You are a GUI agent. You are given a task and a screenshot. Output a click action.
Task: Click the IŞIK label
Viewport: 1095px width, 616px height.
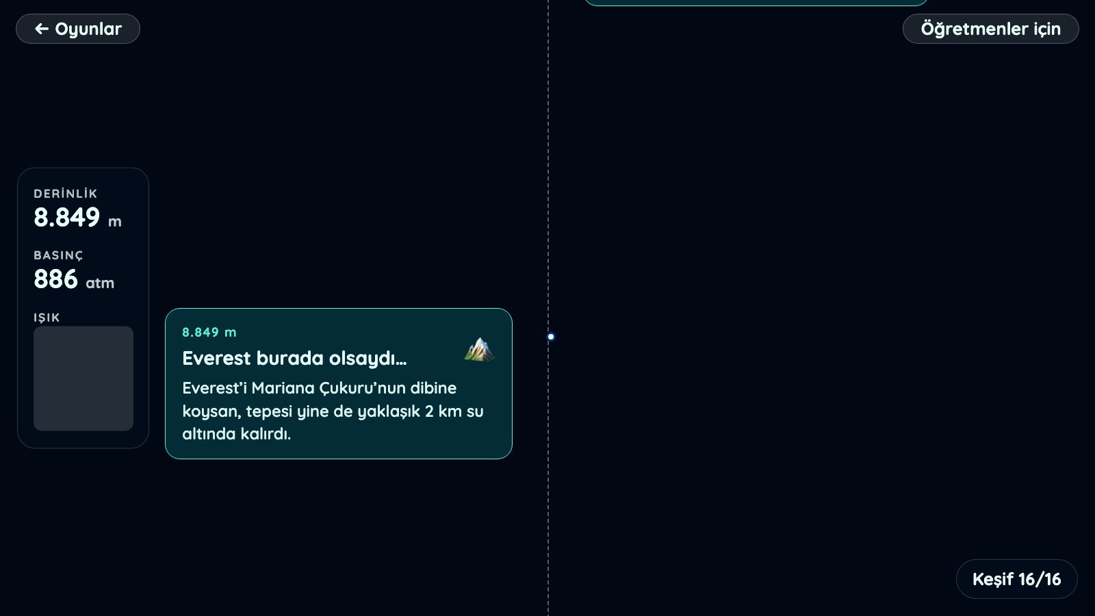tap(47, 318)
